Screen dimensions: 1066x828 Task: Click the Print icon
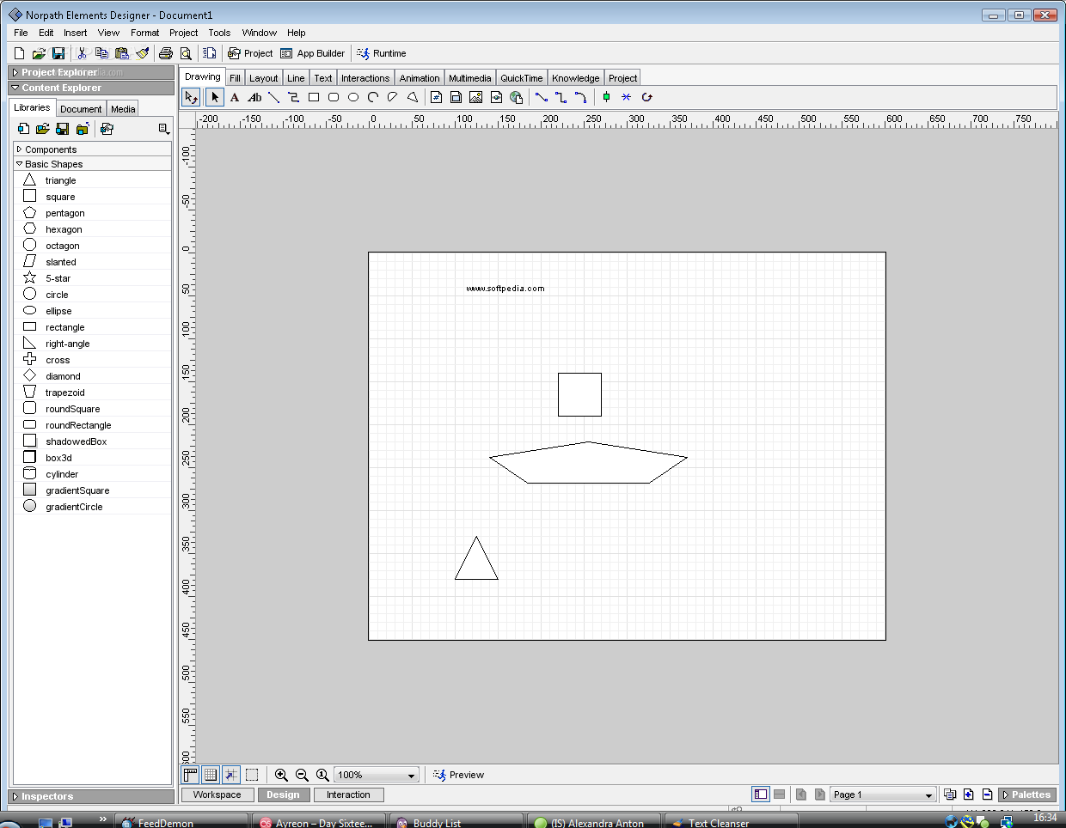click(166, 53)
